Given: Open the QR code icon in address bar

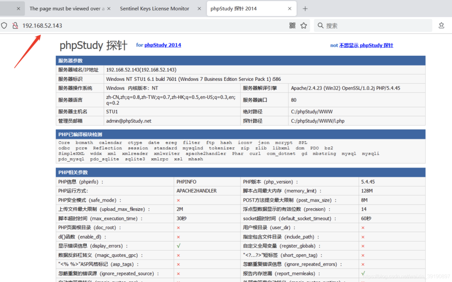Looking at the screenshot, I should tap(292, 26).
